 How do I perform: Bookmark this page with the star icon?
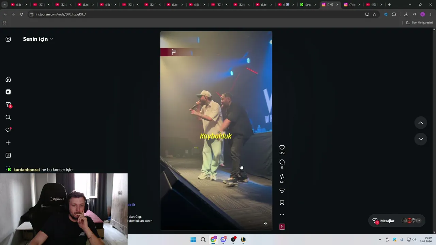[x=374, y=14]
